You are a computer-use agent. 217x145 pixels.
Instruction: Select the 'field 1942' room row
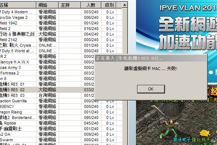pos(61,23)
